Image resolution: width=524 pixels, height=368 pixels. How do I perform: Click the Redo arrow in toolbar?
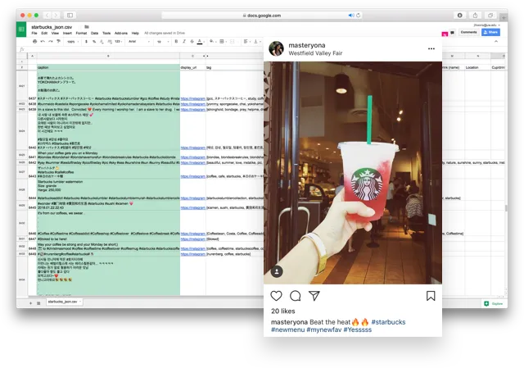point(51,42)
